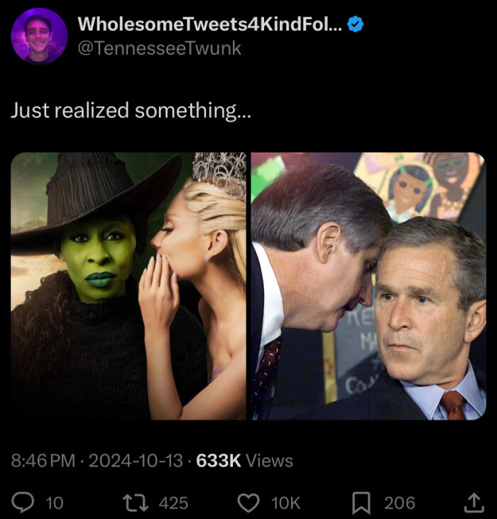Click the blue verified checkmark badge
This screenshot has height=519, width=497.
[x=356, y=25]
